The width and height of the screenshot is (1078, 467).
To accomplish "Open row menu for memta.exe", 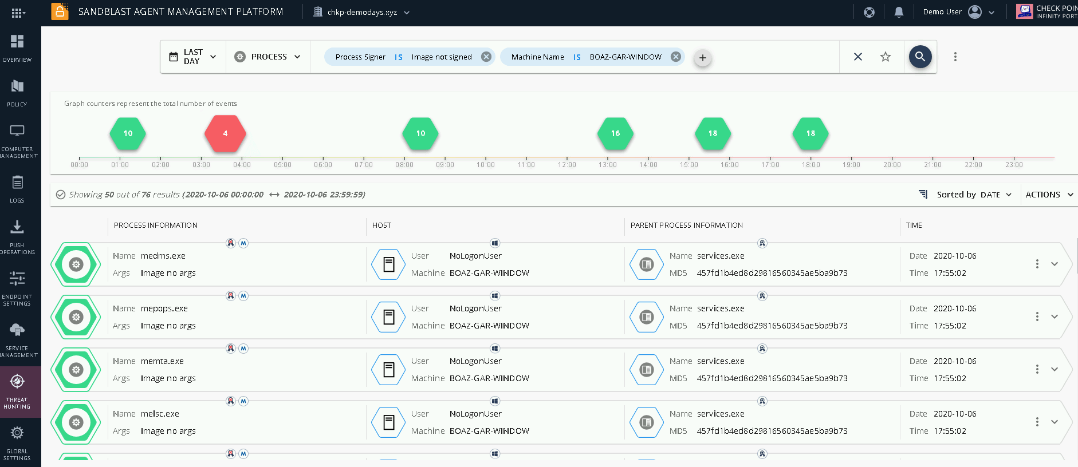I will [1037, 369].
